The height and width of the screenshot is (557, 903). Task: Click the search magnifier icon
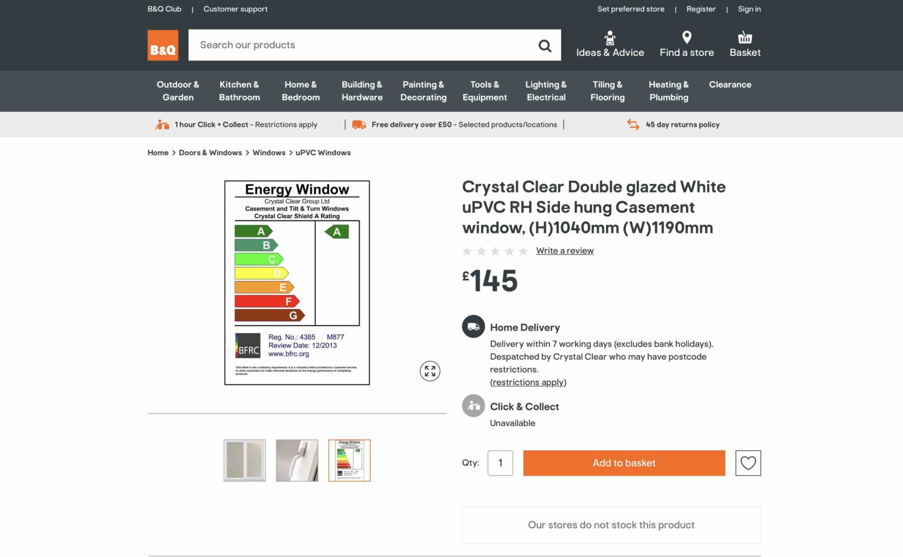pyautogui.click(x=545, y=46)
